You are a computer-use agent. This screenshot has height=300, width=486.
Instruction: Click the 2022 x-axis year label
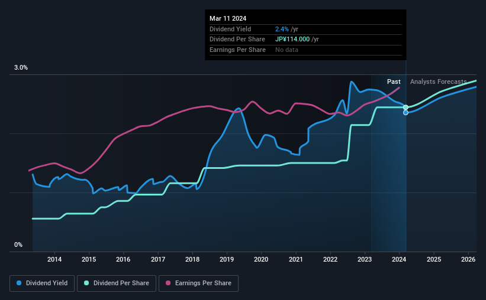330,259
